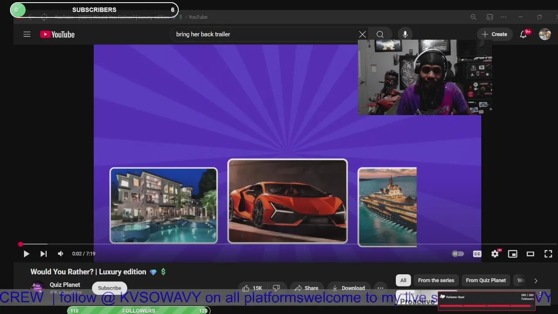
Task: Show more filter chips with right chevron
Action: pyautogui.click(x=536, y=280)
